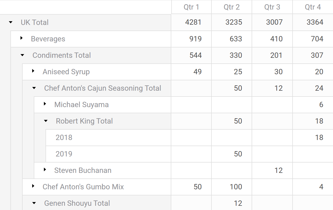Select the 2019 row label
333x210 pixels.
[64, 154]
